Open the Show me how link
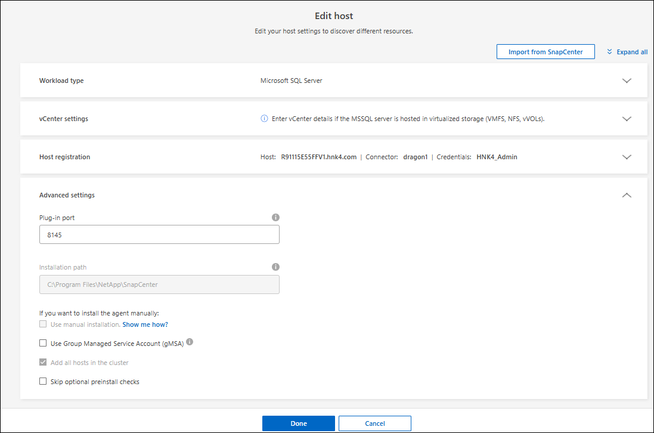The height and width of the screenshot is (433, 654). [145, 324]
